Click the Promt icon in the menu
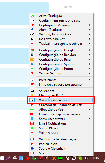The height and width of the screenshot is (163, 105). 32,69
